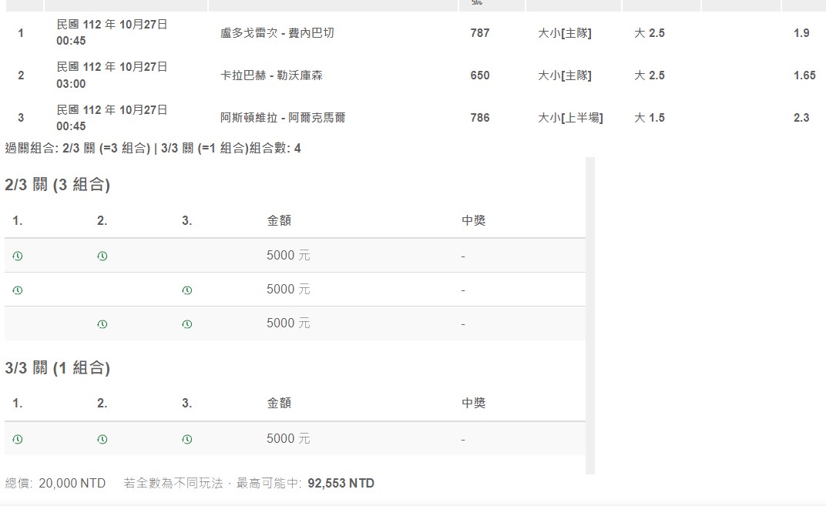The width and height of the screenshot is (826, 506).
Task: Click the 1.65 odds value
Action: point(804,75)
